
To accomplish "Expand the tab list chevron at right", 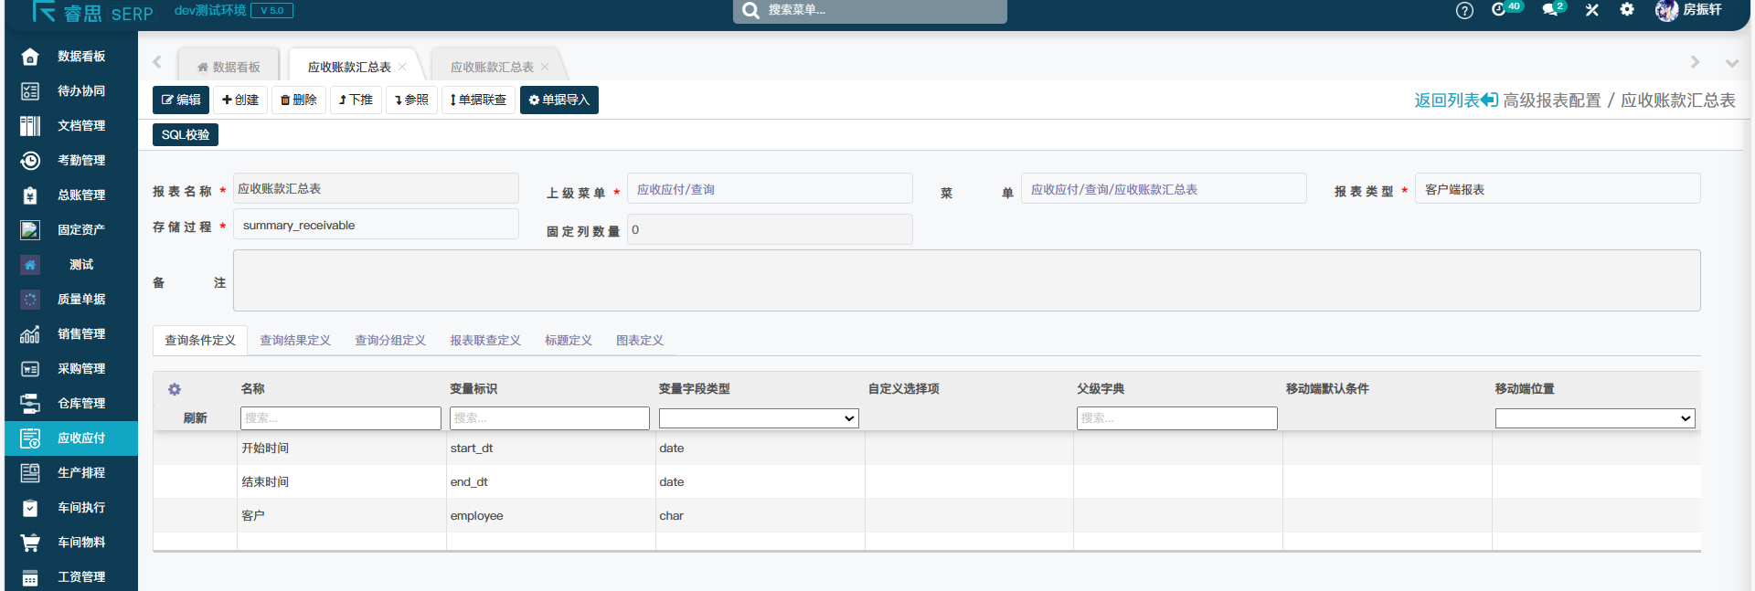I will 1731,63.
